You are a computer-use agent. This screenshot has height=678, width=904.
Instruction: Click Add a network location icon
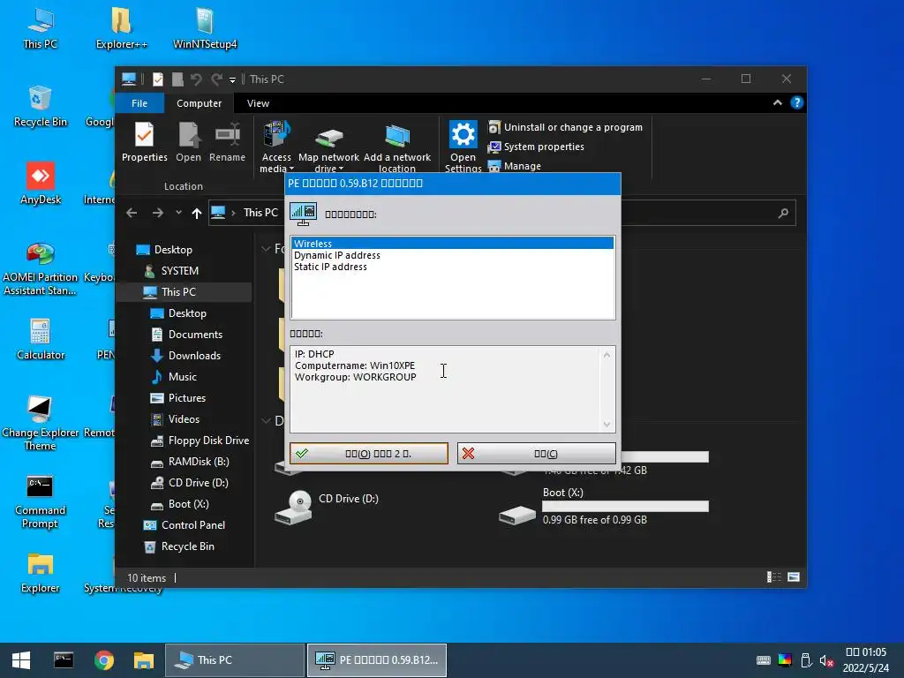(397, 147)
